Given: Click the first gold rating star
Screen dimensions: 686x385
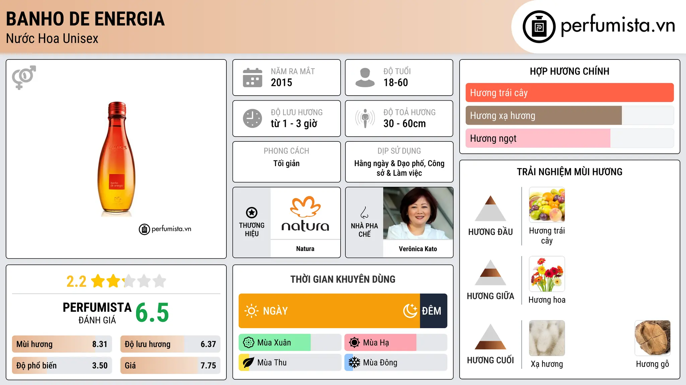Looking at the screenshot, I should 98,281.
